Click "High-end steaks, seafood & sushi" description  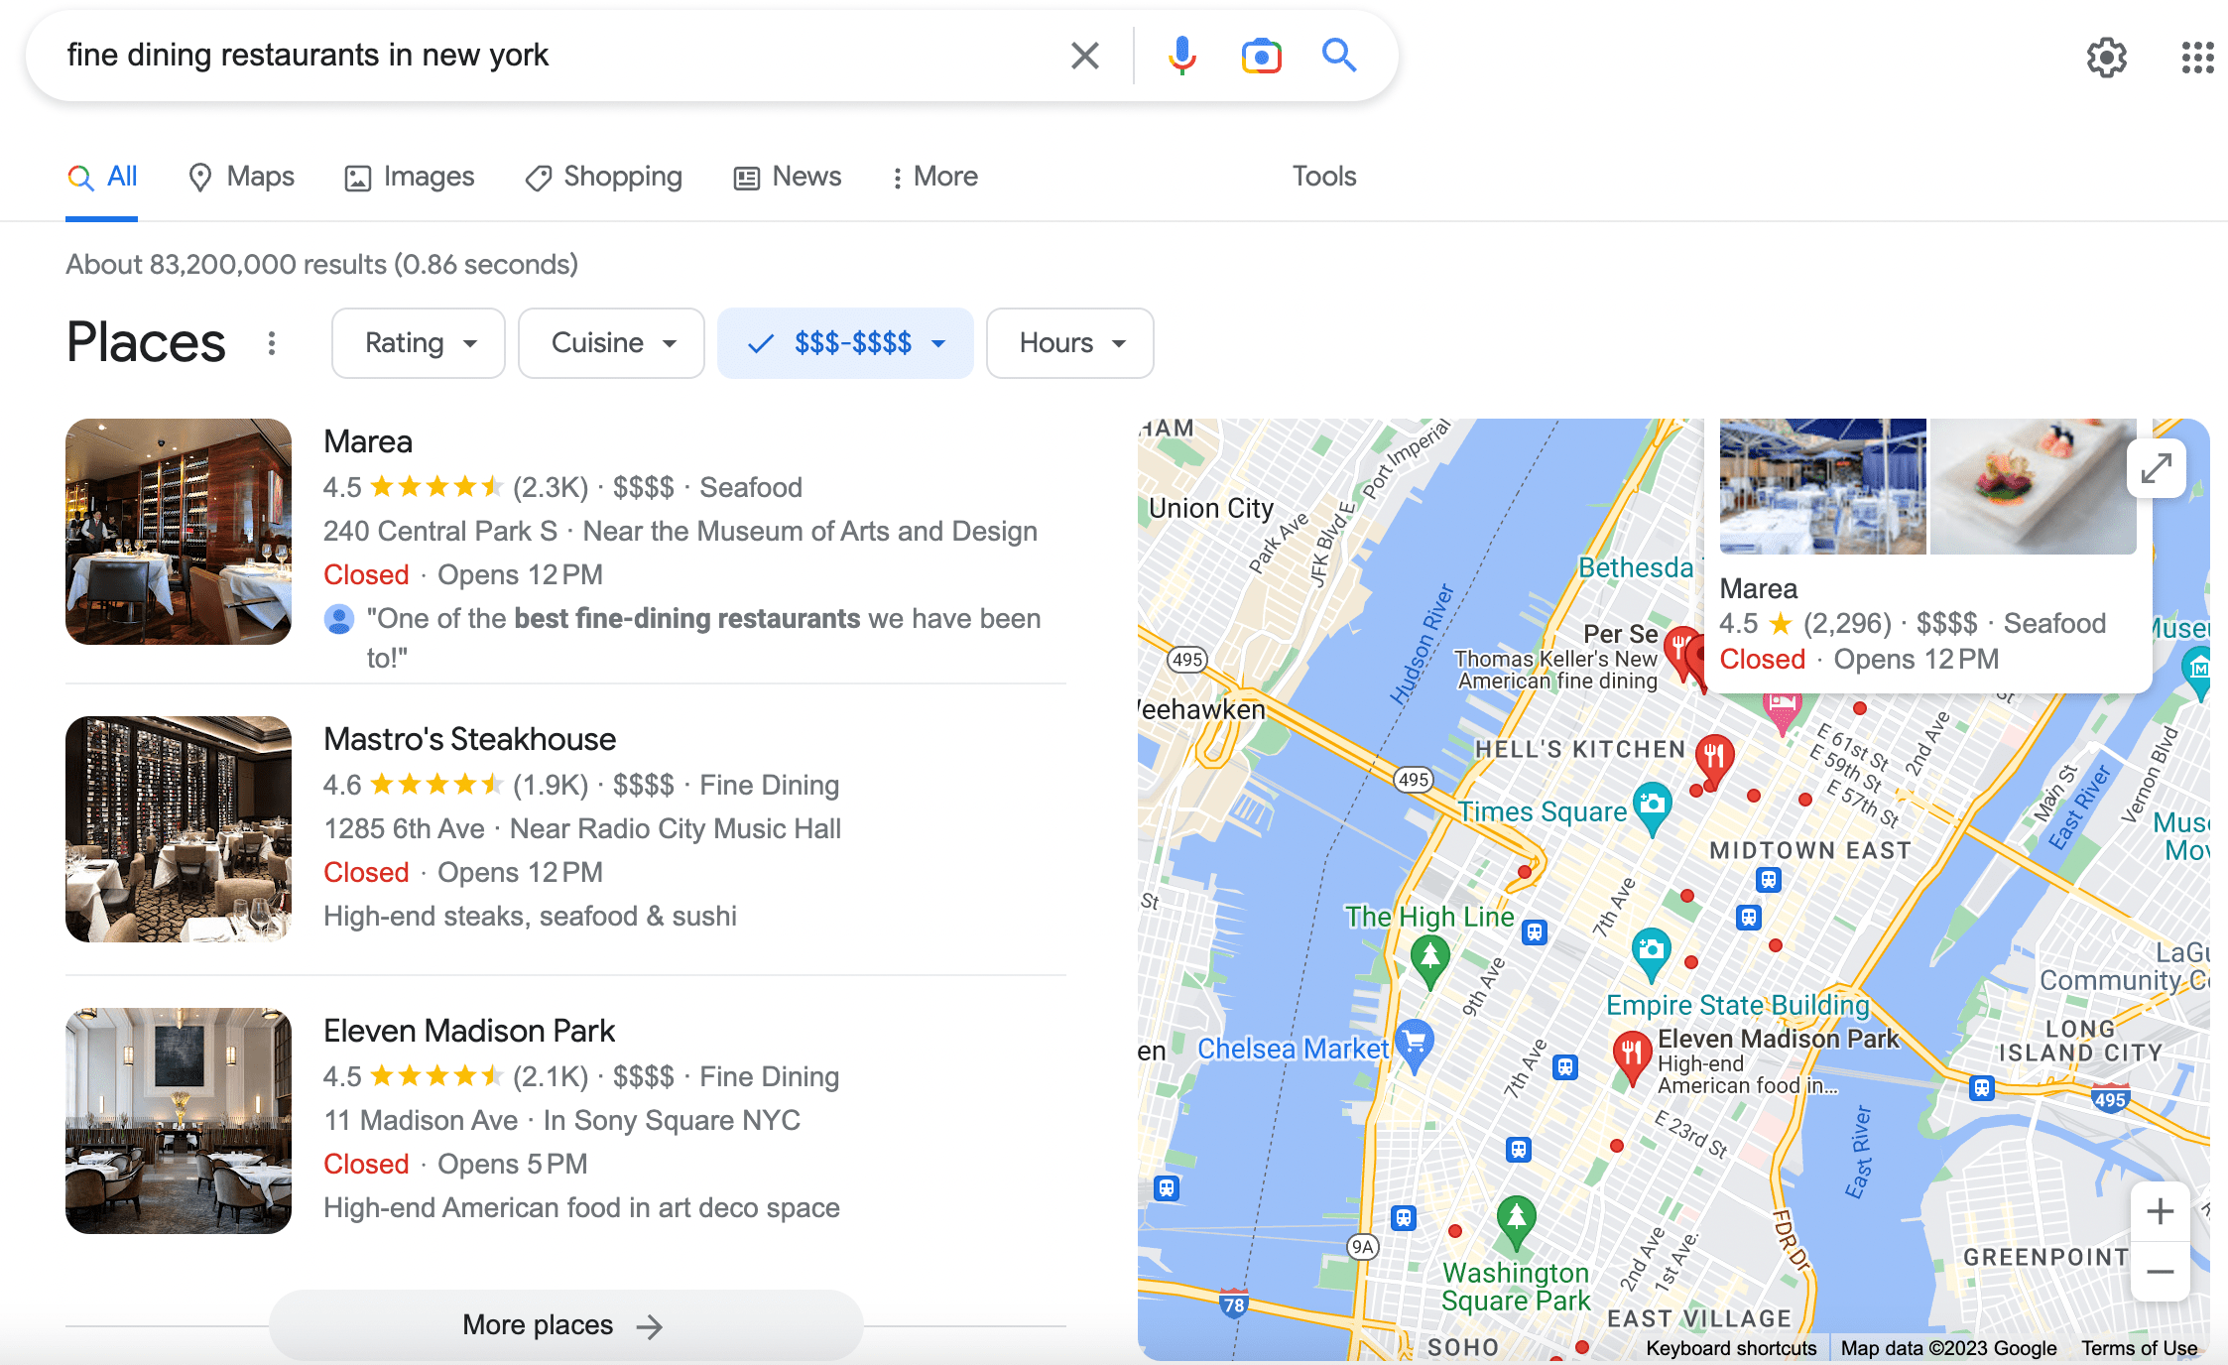pyautogui.click(x=530, y=916)
